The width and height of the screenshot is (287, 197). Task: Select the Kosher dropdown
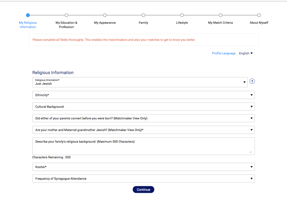(143, 167)
